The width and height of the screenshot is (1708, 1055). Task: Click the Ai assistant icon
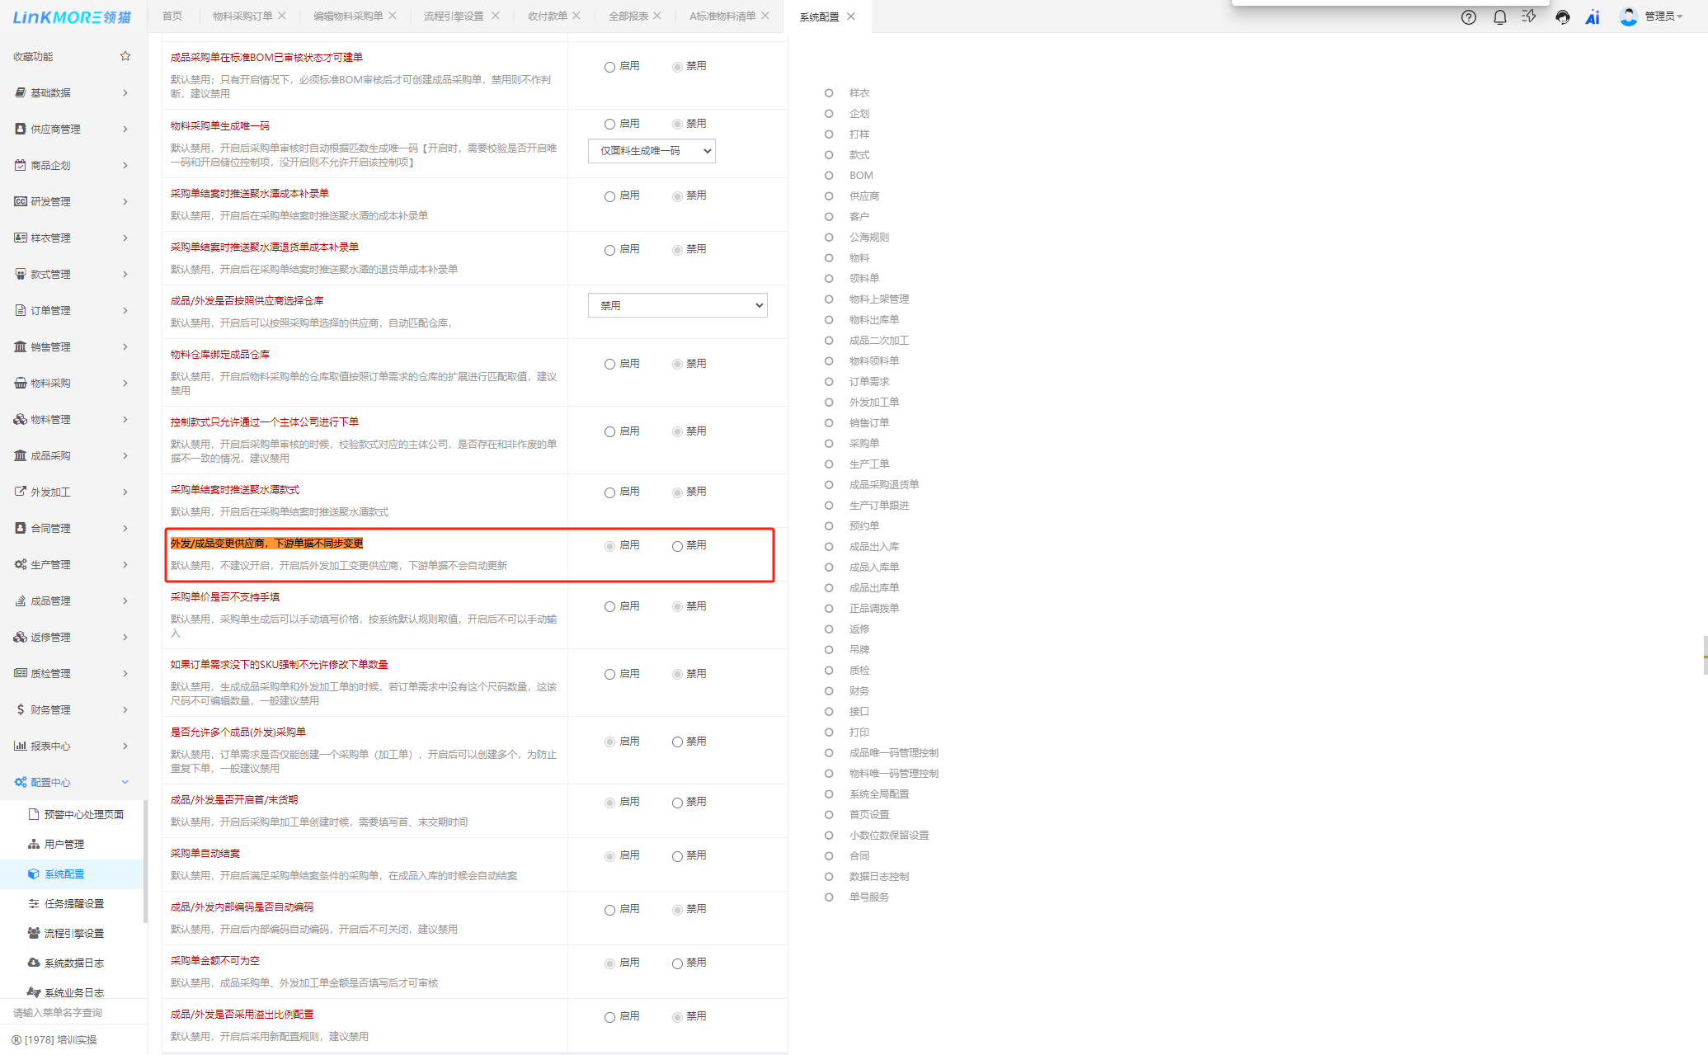[x=1592, y=16]
